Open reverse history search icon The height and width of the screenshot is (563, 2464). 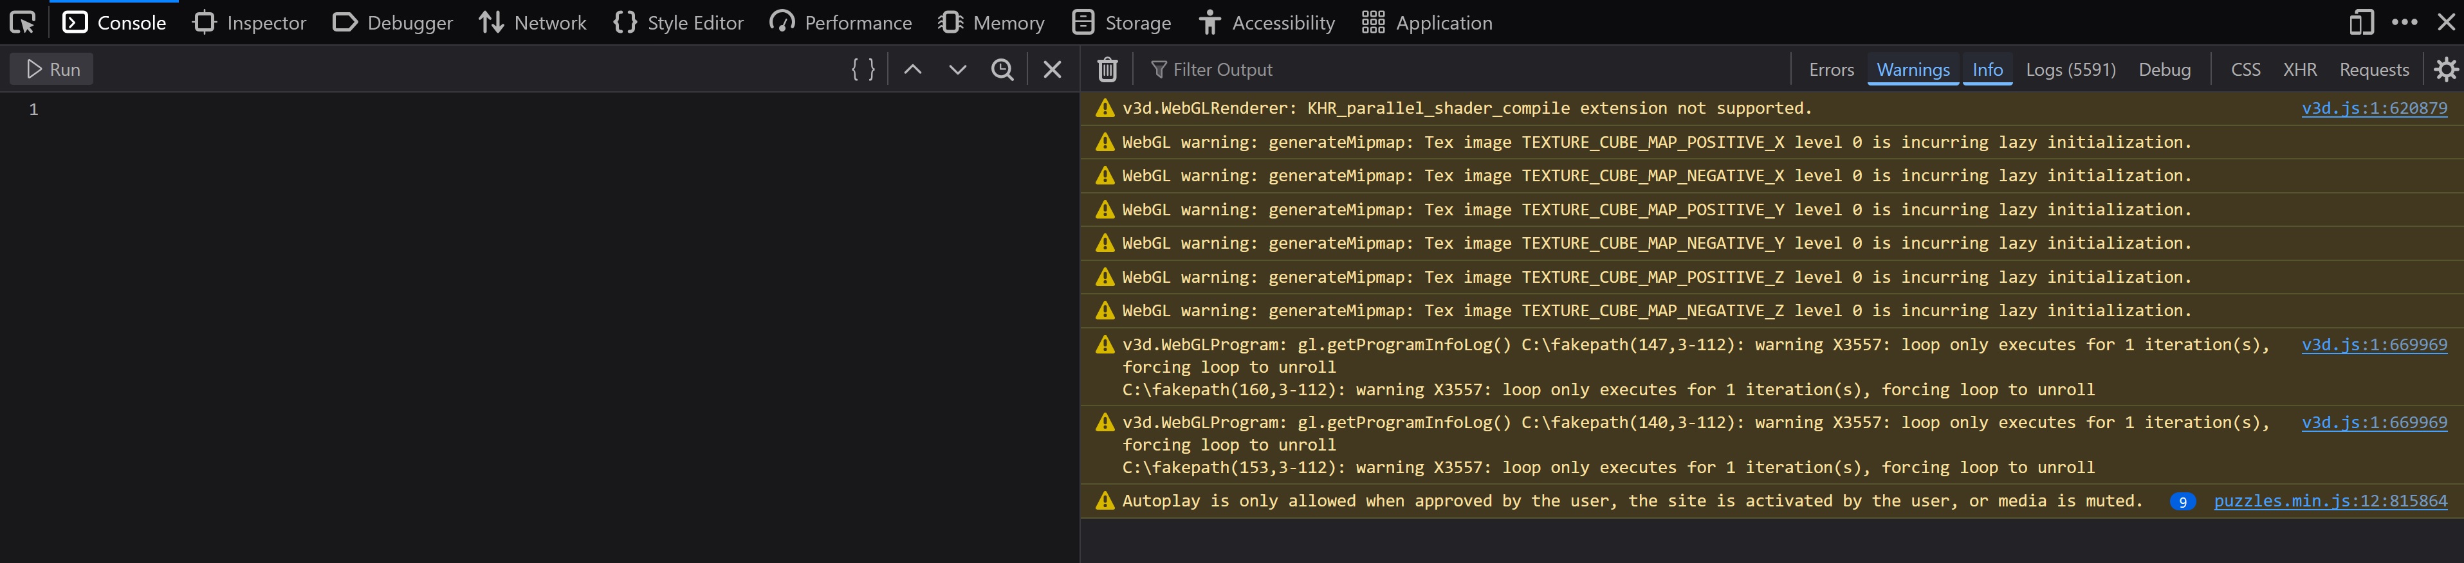[1002, 69]
